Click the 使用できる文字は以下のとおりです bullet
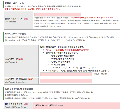Viewport: 127px width, 111px height. [x=62, y=53]
